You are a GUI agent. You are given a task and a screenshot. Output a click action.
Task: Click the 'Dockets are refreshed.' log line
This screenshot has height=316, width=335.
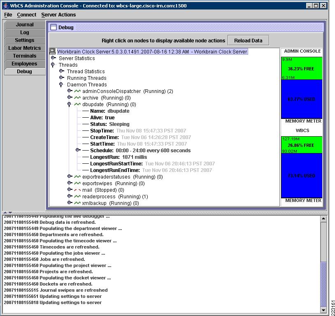(x=48, y=284)
